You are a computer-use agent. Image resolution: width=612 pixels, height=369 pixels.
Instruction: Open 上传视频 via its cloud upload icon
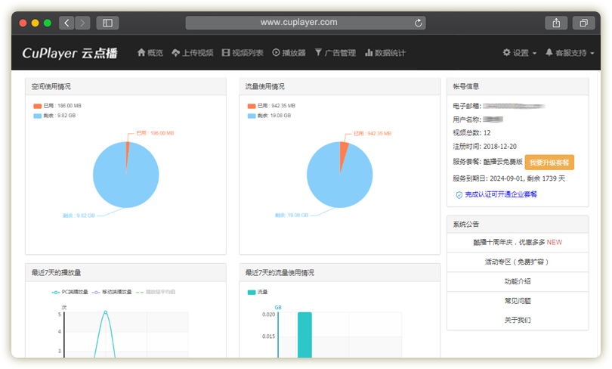point(175,53)
